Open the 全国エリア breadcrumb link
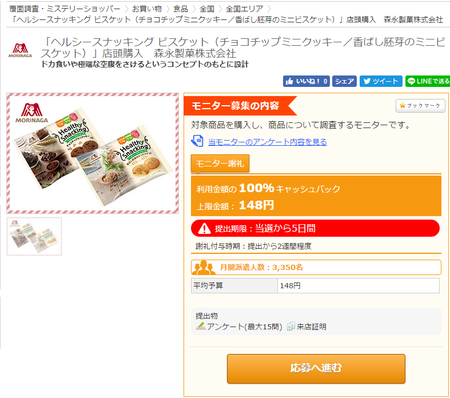The height and width of the screenshot is (398, 450). tap(244, 9)
